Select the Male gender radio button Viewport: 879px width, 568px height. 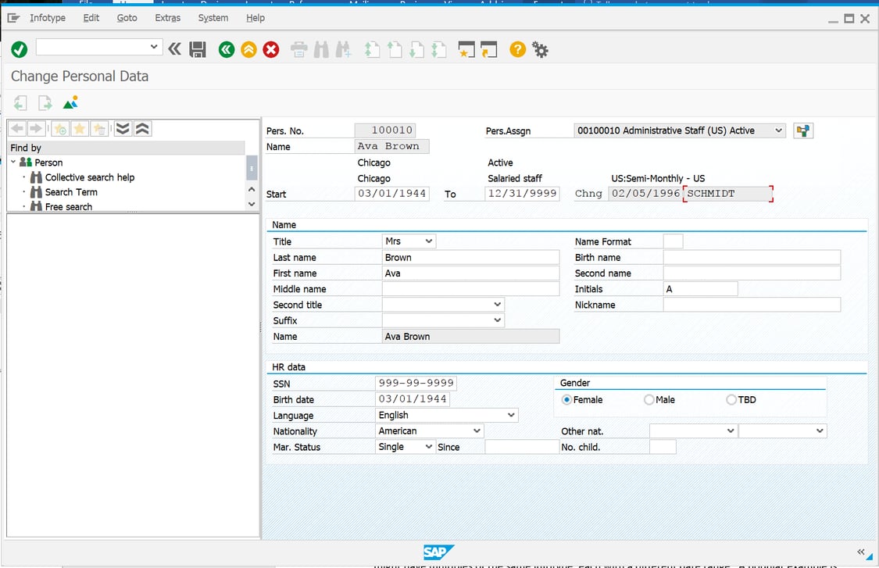tap(649, 399)
